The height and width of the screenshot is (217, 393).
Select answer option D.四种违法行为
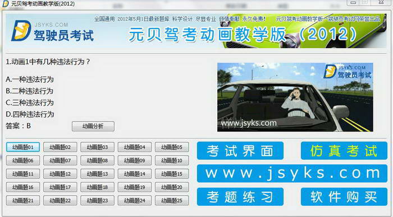pyautogui.click(x=30, y=114)
